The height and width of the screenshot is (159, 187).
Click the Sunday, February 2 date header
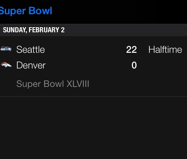coord(33,30)
